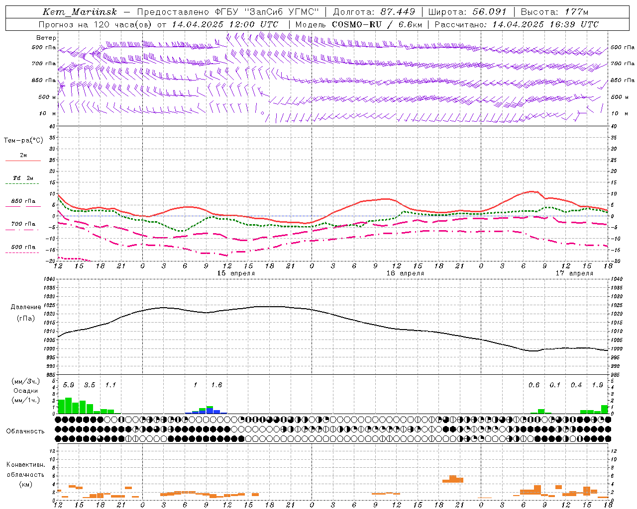Image resolution: width=637 pixels, height=509 pixels.
Task: Click the latitude value 56.091
Action: 489,12
